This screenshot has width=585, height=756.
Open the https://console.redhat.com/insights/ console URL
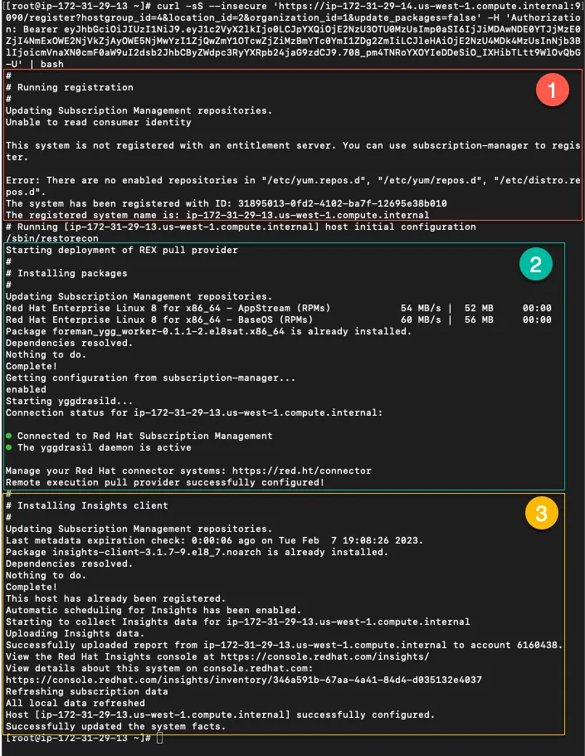(x=325, y=656)
